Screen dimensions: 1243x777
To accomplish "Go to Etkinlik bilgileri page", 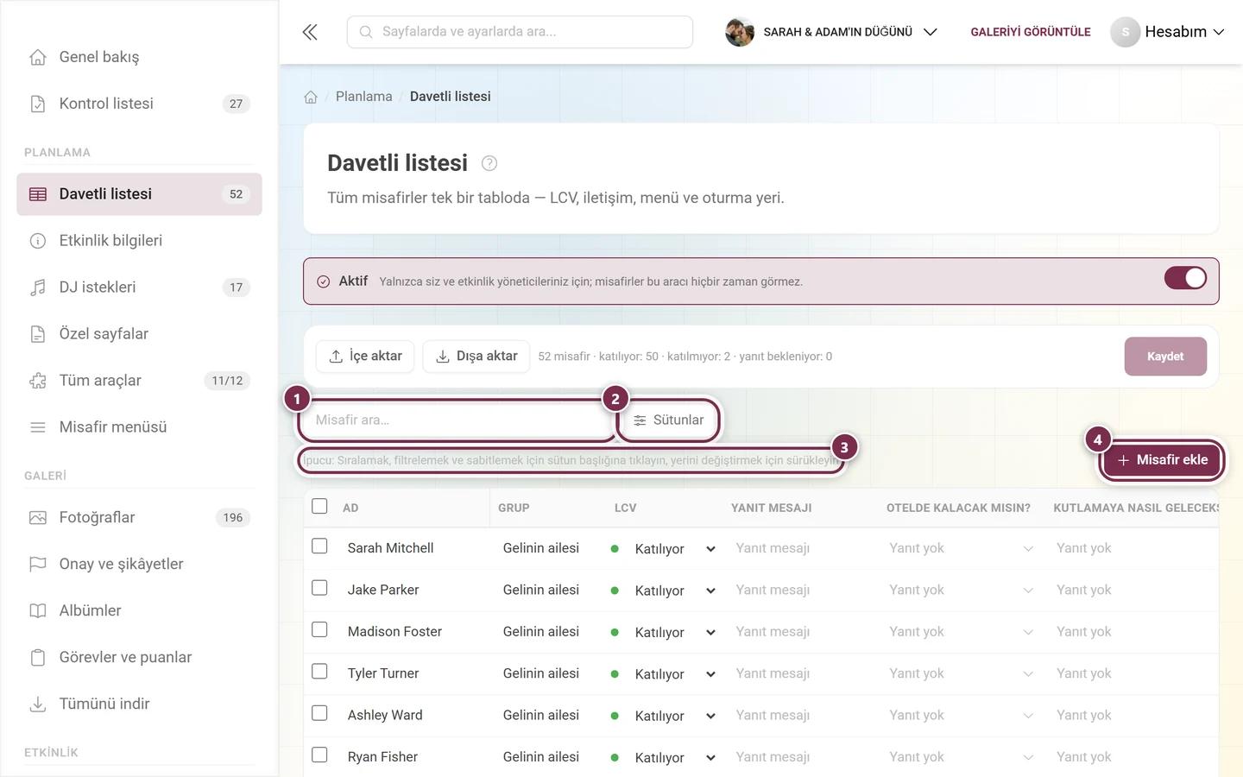I will pos(139,241).
